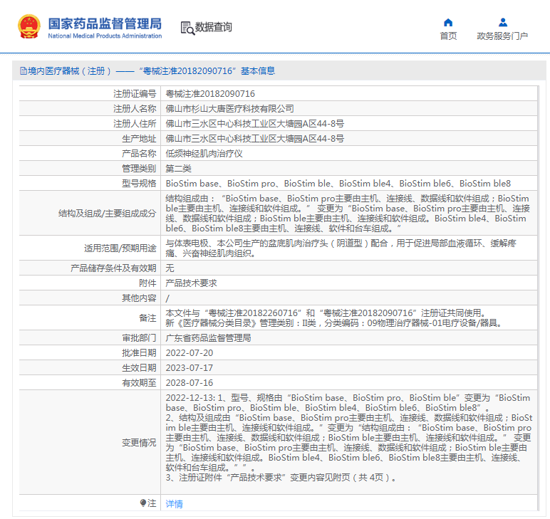The width and height of the screenshot is (550, 519).
Task: Click the 注册人住所 label cell
Action: coord(135,124)
